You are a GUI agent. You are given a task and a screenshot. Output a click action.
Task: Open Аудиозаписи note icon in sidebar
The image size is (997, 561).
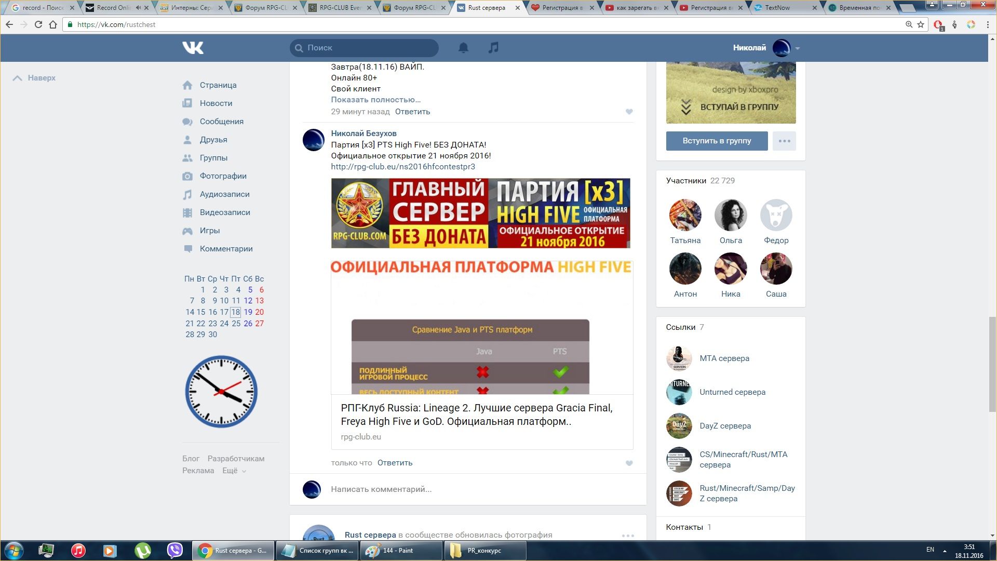click(x=187, y=194)
